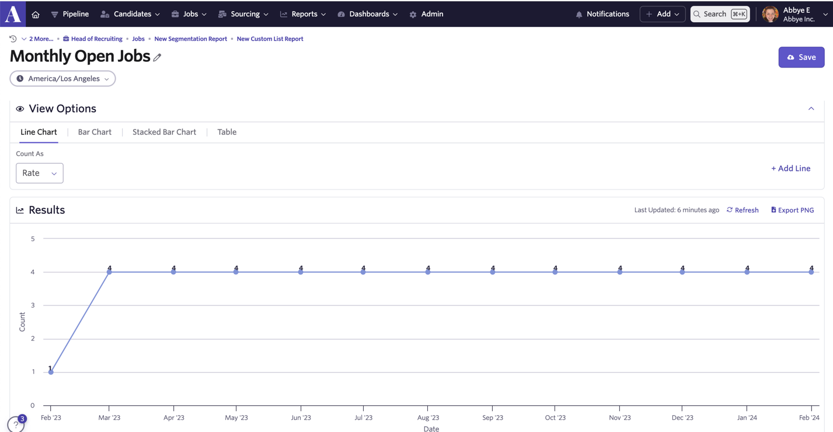The height and width of the screenshot is (432, 833).
Task: Open the Reports dropdown menu
Action: pos(303,14)
